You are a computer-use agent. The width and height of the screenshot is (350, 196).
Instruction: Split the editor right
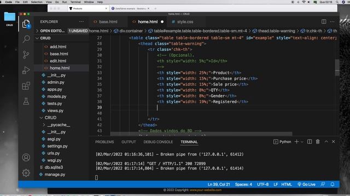click(x=324, y=22)
